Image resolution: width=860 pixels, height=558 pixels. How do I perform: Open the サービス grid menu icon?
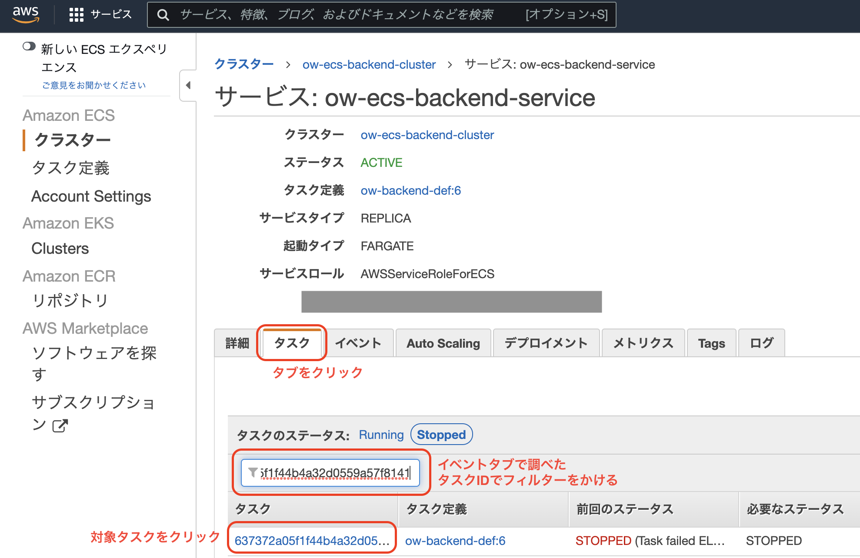76,14
